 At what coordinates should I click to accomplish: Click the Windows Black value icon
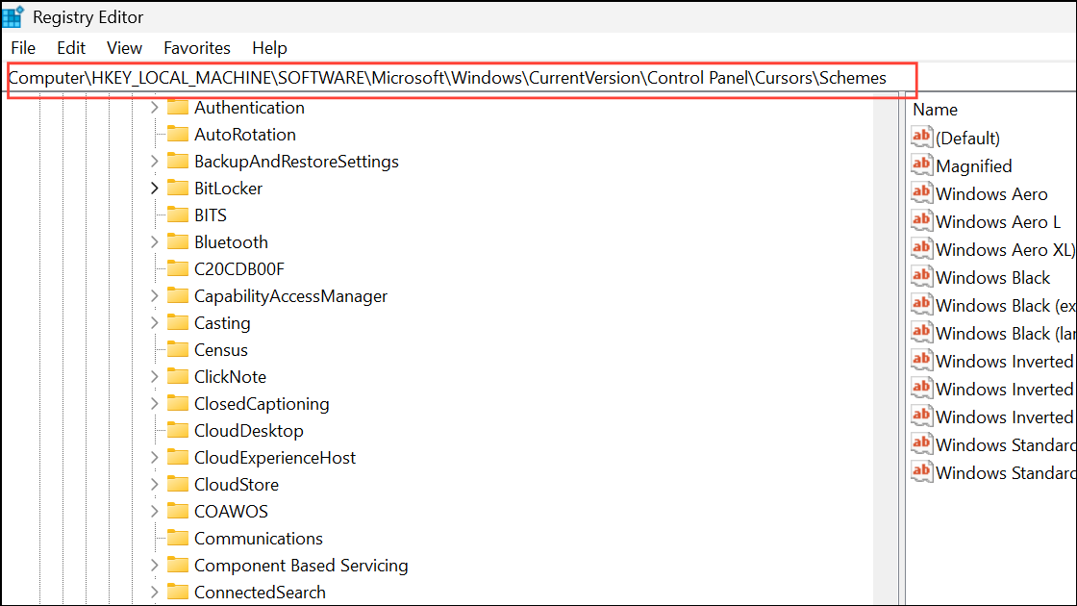[922, 276]
